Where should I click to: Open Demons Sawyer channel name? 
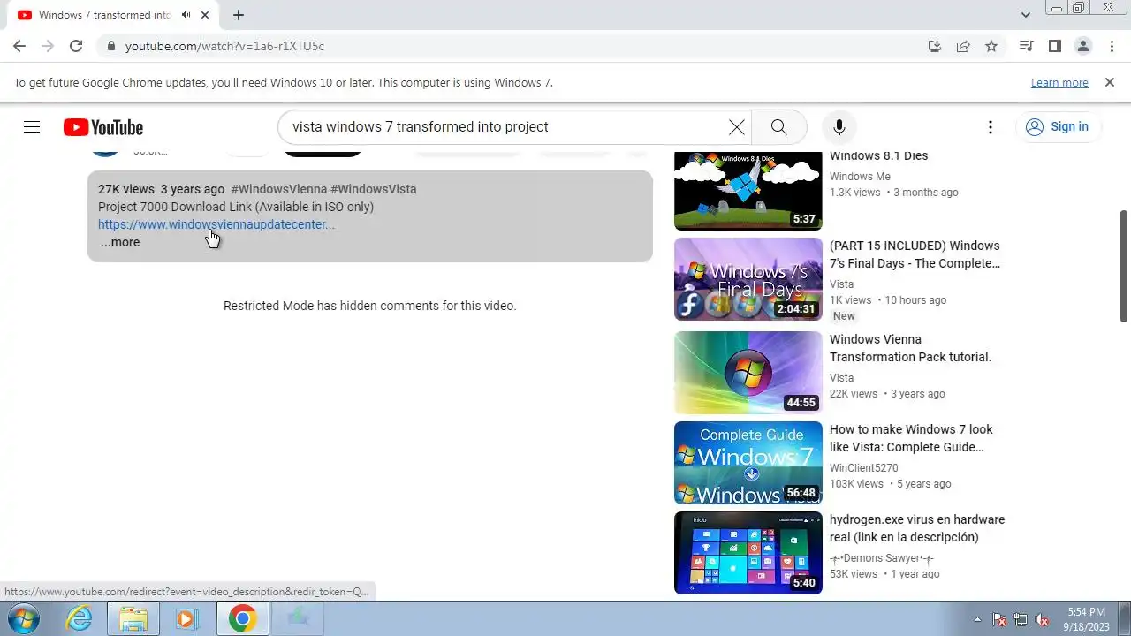(882, 558)
